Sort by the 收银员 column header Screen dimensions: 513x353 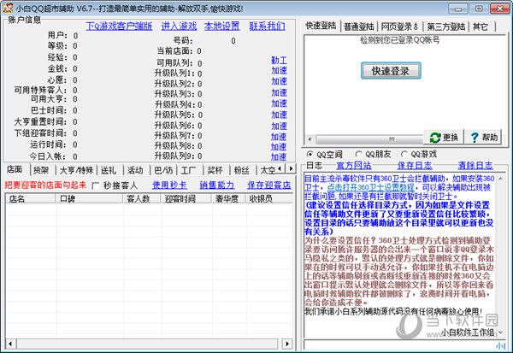click(269, 198)
